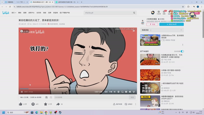Click the bilibili logo in the header
Screen dimensions: 204x115
pos(6,13)
